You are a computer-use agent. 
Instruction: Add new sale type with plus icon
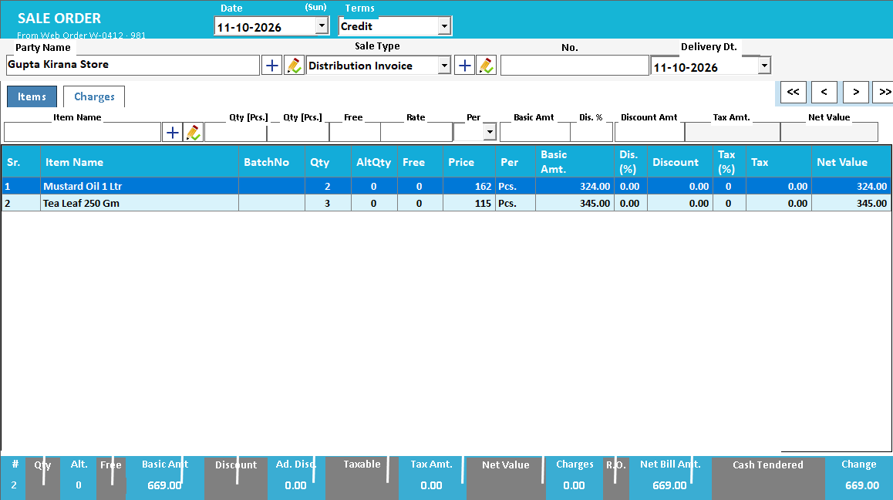(x=465, y=66)
